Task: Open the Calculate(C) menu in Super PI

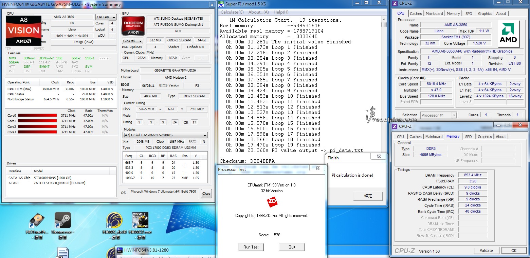Action: click(x=232, y=12)
